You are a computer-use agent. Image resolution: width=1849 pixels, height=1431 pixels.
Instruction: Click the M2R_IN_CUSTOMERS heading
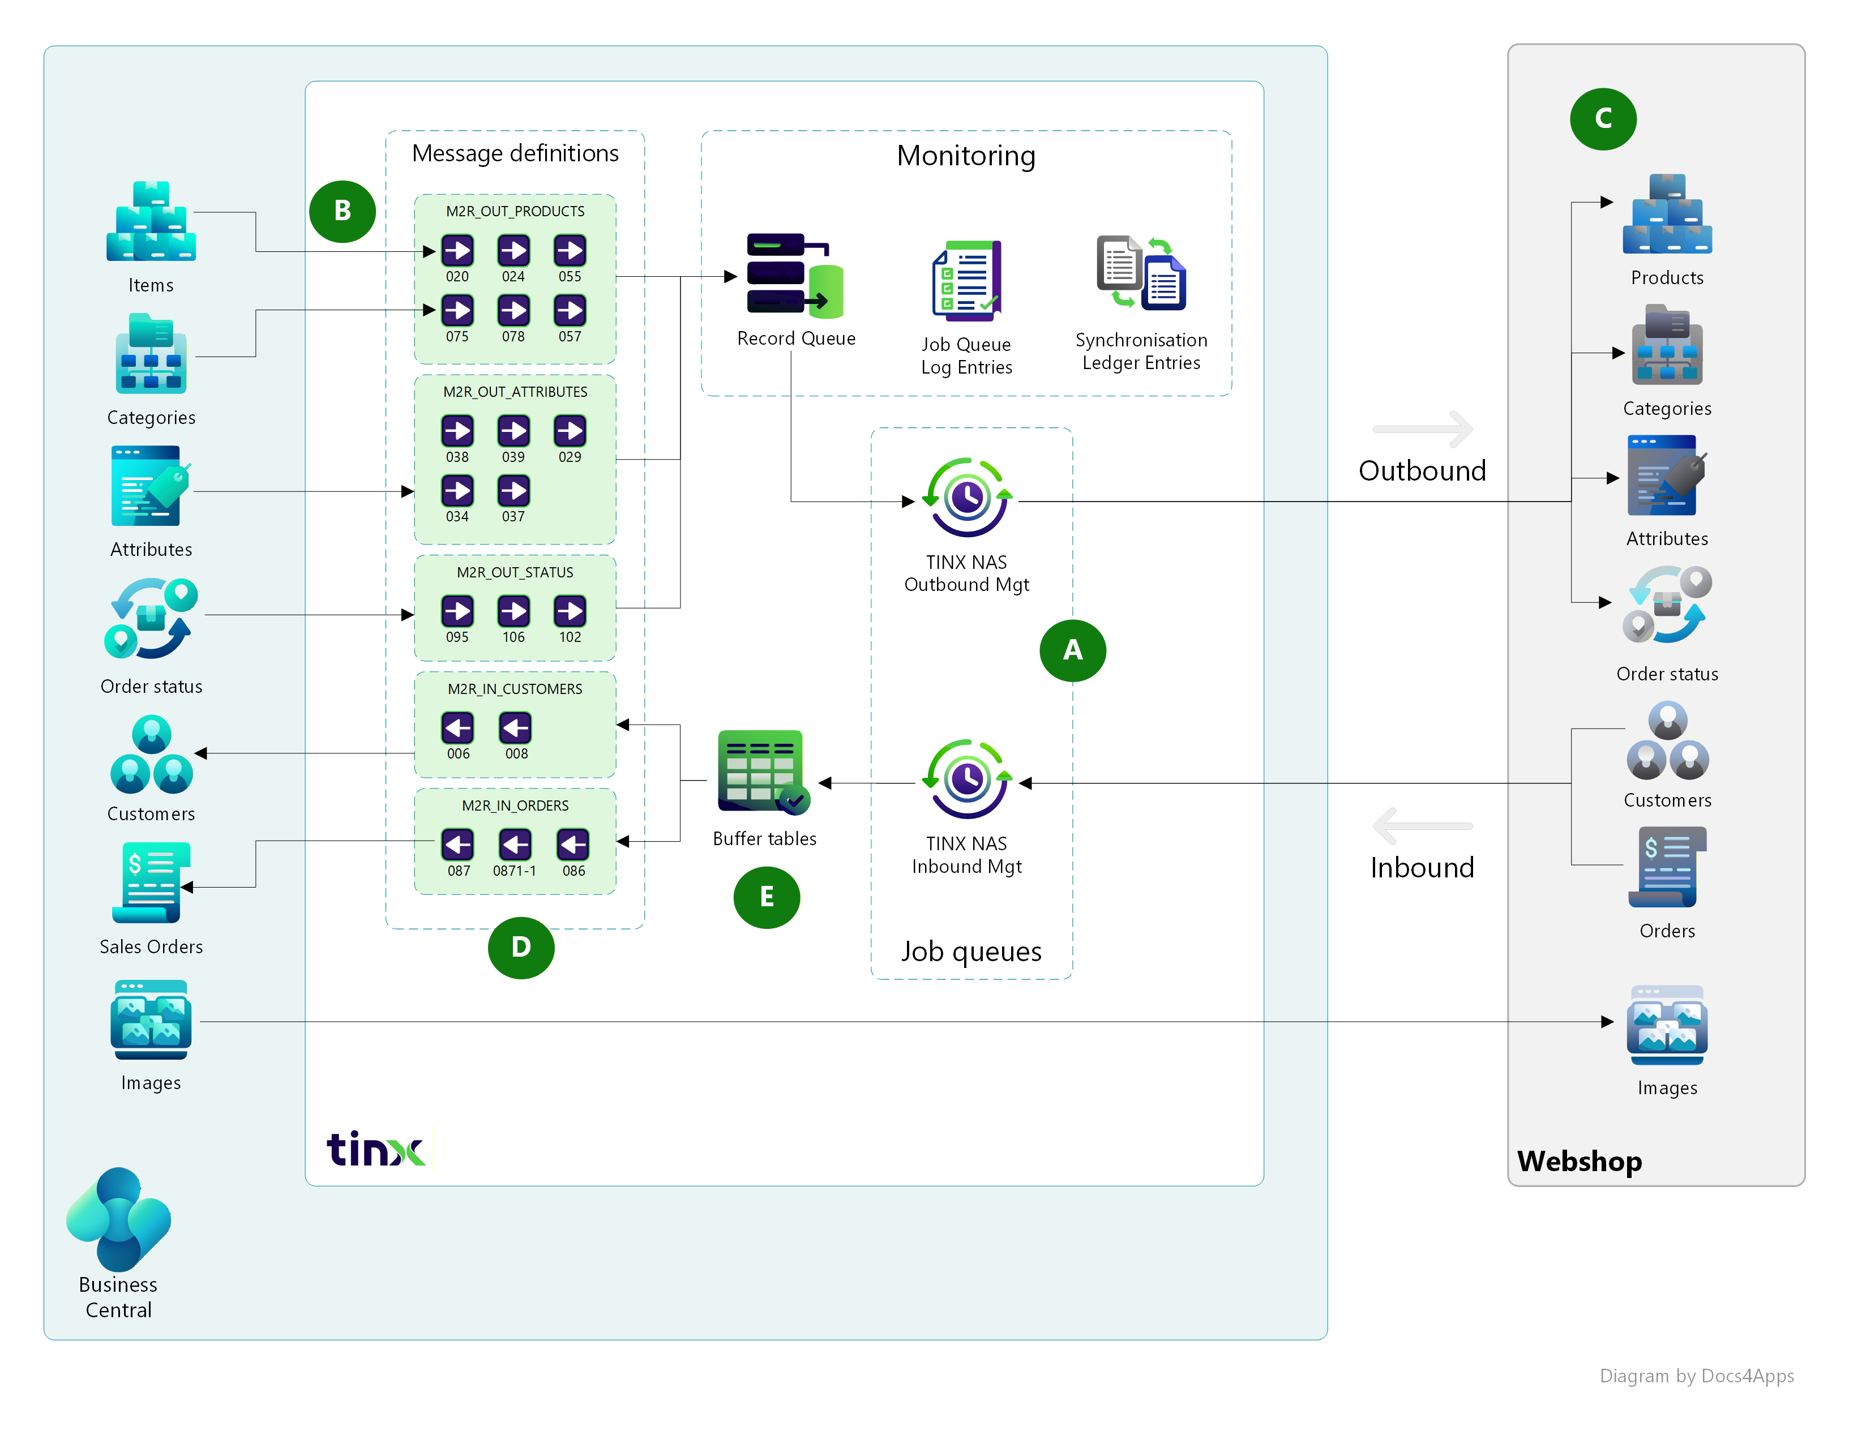[x=515, y=689]
